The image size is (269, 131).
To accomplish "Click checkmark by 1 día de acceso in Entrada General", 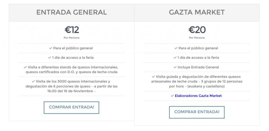I will coord(49,58).
